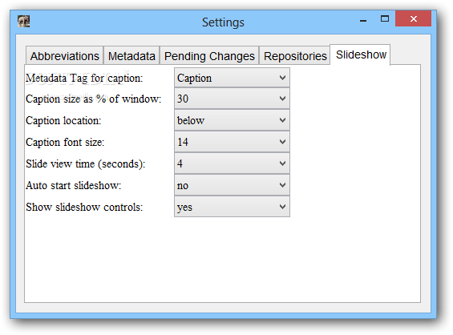Select the Slideshow tab
The height and width of the screenshot is (335, 453).
(361, 54)
